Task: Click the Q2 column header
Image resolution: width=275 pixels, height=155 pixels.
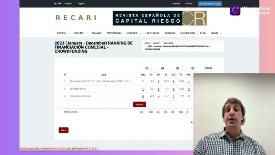Action: (x=163, y=68)
